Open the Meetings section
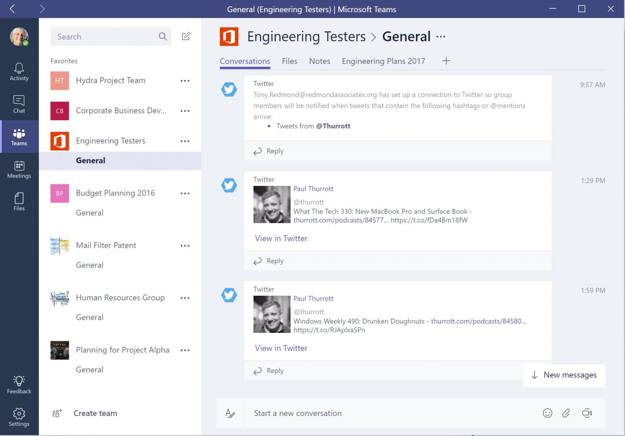 coord(19,169)
